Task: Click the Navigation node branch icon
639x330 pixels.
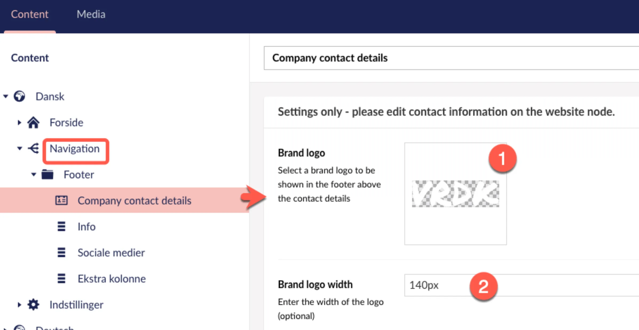Action: (x=34, y=148)
